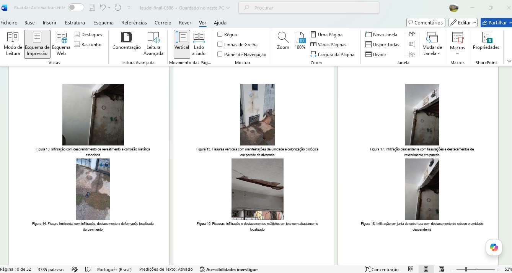Open the Esquema tab
The image size is (512, 273).
(x=103, y=23)
